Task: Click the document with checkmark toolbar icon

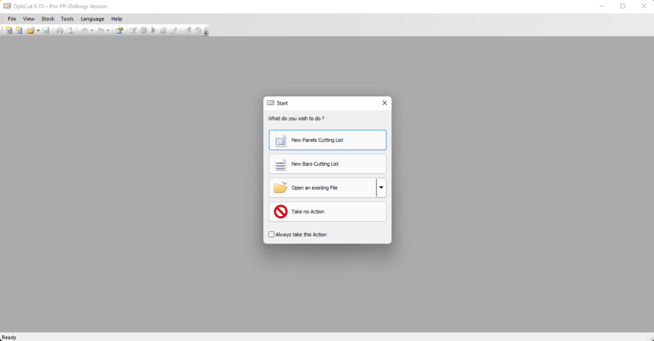Action: pyautogui.click(x=163, y=31)
